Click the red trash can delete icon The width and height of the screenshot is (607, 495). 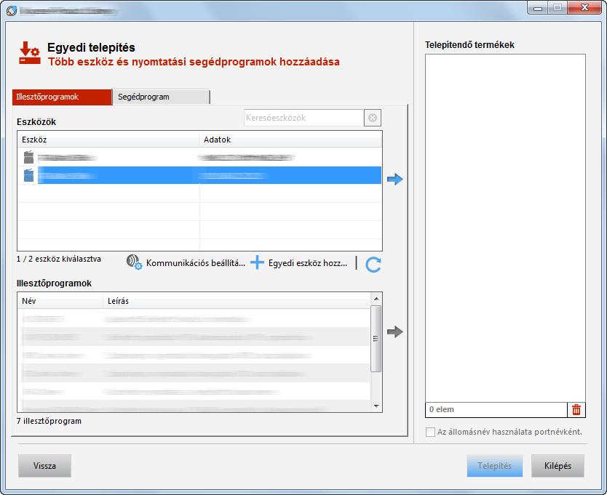[x=576, y=409]
